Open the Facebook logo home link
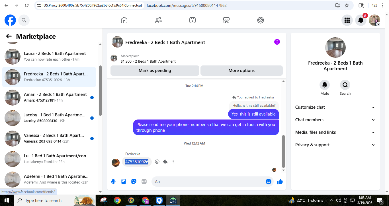 tap(10, 20)
